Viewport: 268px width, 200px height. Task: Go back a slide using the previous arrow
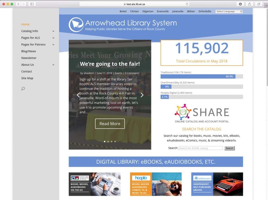point(78,95)
